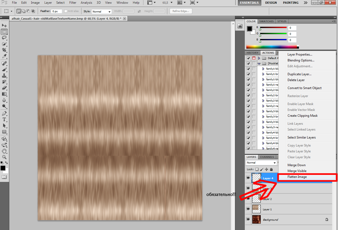The height and width of the screenshot is (230, 338).
Task: Choose the Clone Stamp tool
Action: [x=5, y=76]
